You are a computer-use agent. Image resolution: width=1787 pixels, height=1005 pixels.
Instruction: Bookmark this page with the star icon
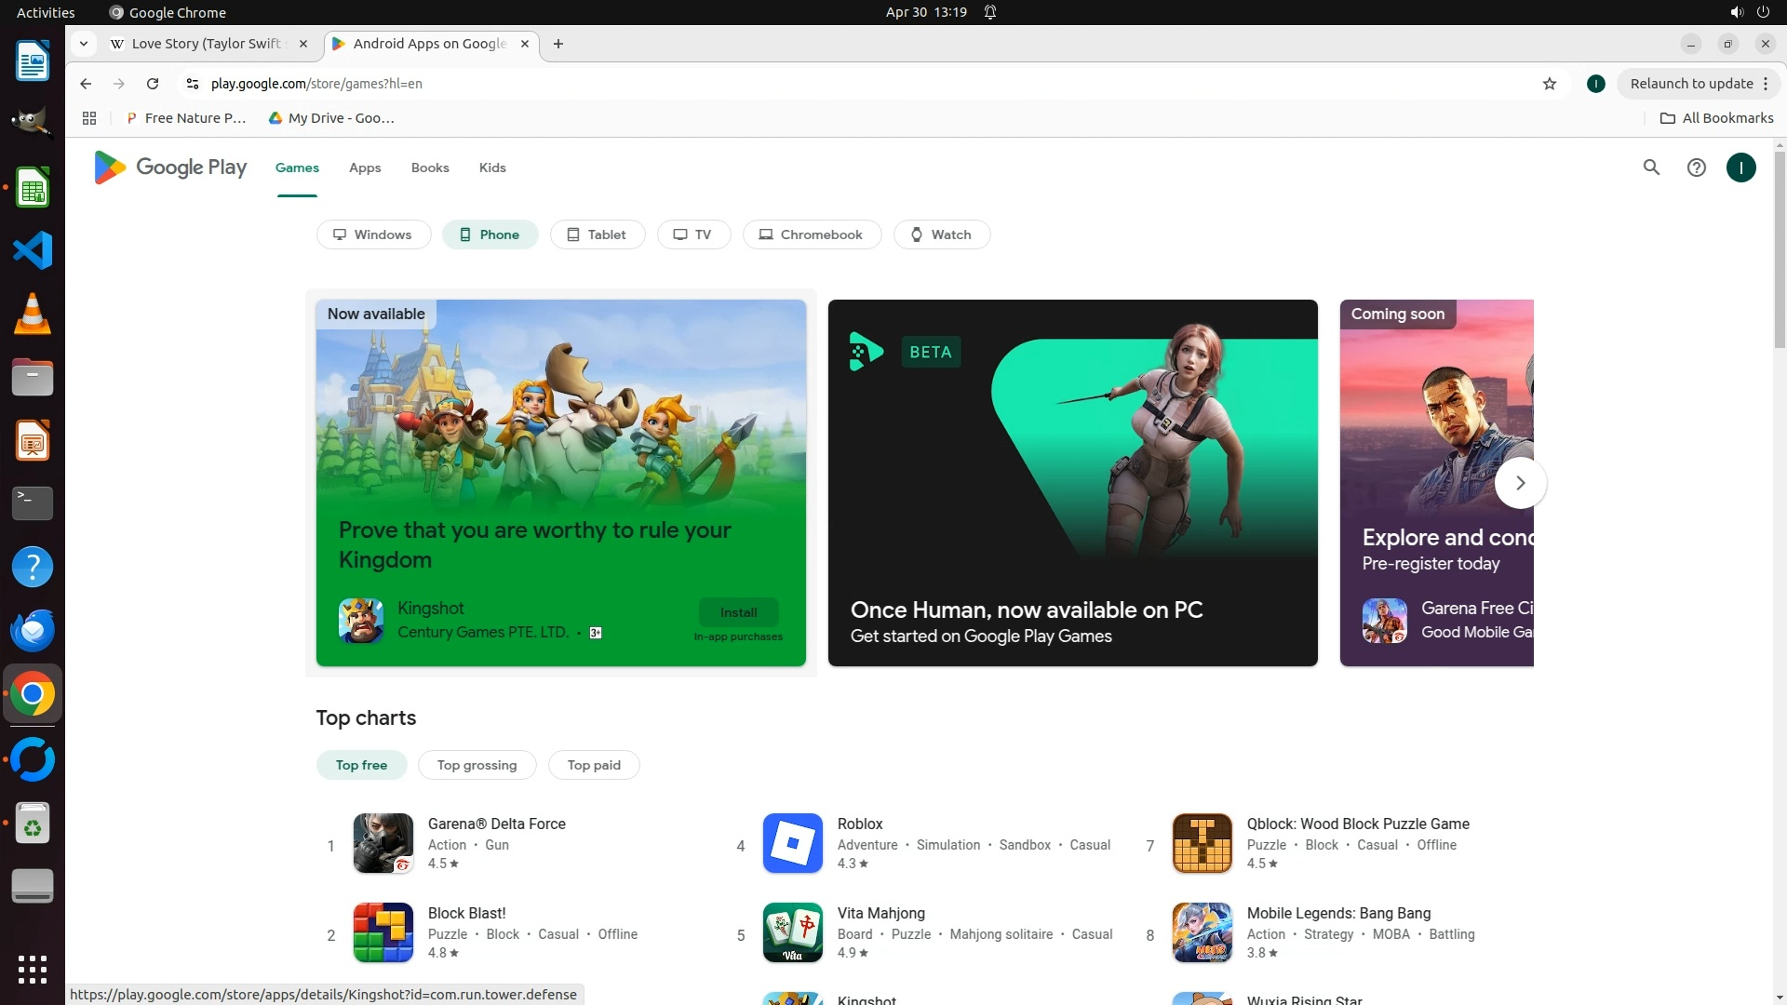pos(1549,84)
